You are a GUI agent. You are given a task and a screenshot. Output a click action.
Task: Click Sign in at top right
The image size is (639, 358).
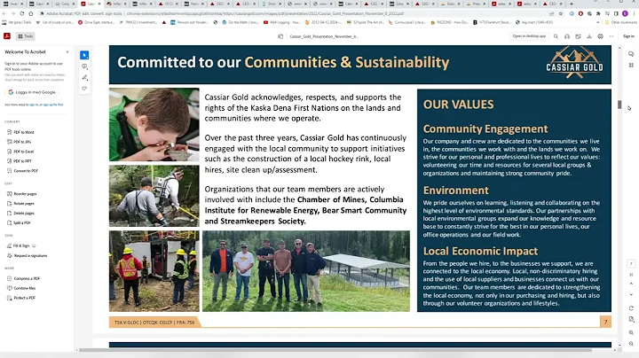(x=628, y=36)
